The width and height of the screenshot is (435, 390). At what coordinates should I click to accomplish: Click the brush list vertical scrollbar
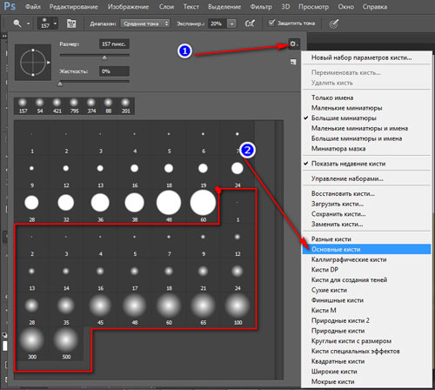click(x=279, y=250)
